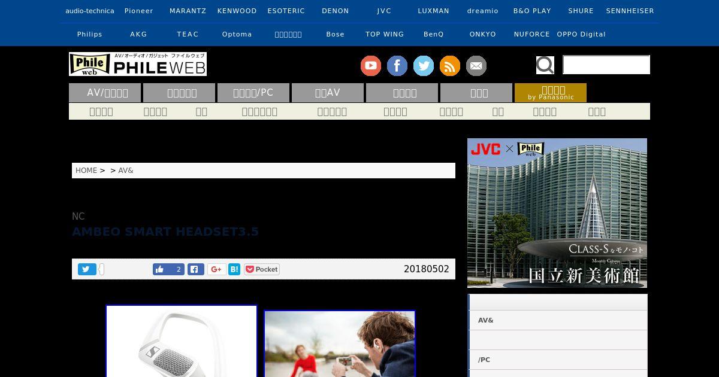This screenshot has width=719, height=377.
Task: Open Optoma brand link
Action: tap(237, 34)
